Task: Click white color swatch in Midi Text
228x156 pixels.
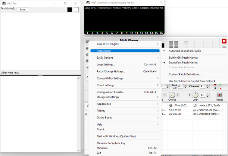Action: pyautogui.click(x=76, y=10)
